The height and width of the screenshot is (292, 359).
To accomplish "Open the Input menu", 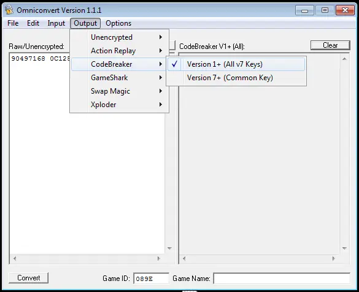I will [x=56, y=23].
